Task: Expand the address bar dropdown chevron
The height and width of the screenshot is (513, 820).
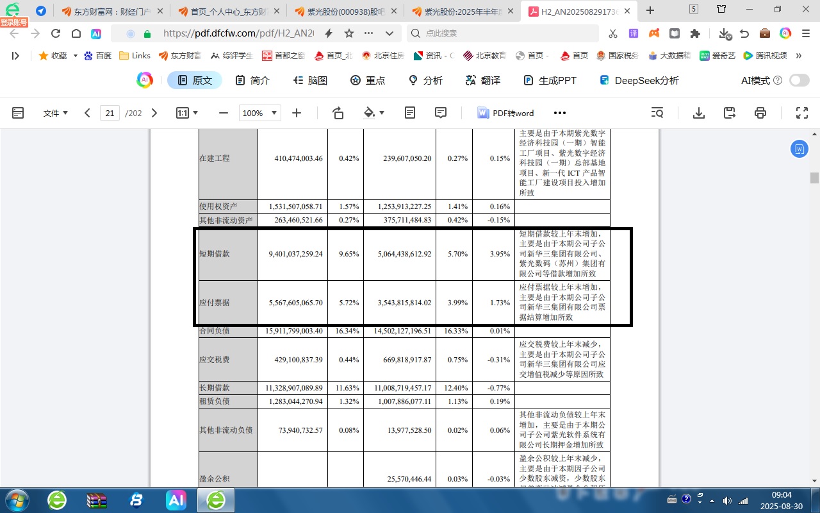Action: pos(389,34)
